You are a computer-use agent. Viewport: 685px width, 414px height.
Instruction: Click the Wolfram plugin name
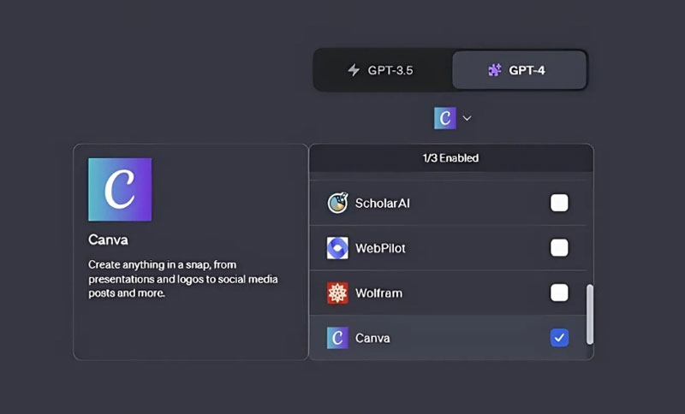point(378,293)
